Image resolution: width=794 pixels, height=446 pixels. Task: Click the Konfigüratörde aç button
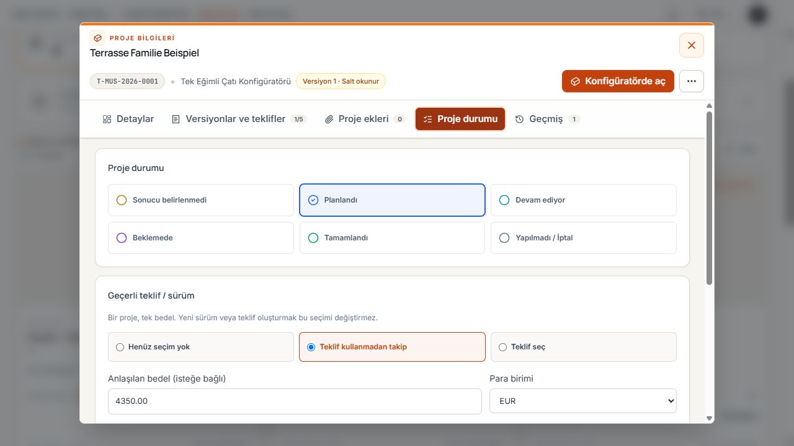[x=618, y=81]
